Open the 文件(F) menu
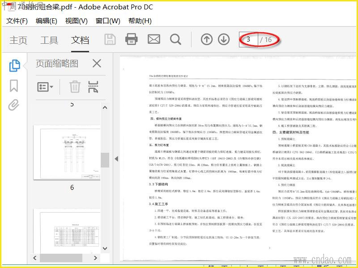 pos(17,21)
